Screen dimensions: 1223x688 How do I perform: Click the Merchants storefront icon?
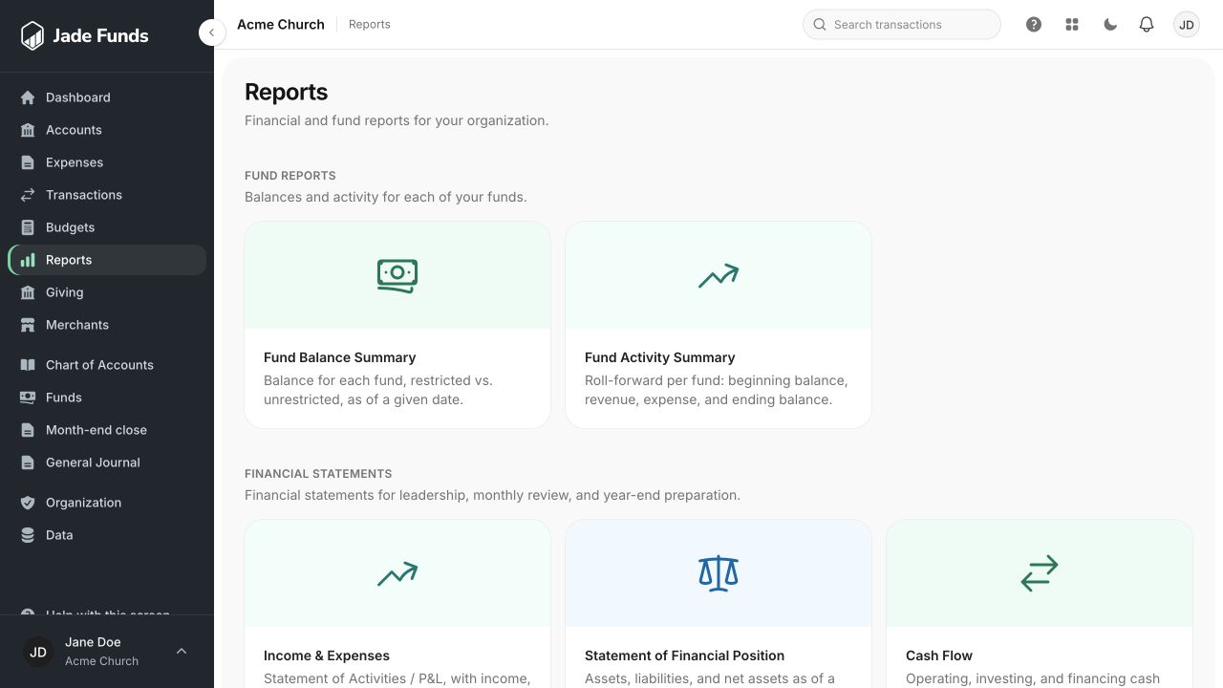(x=28, y=325)
